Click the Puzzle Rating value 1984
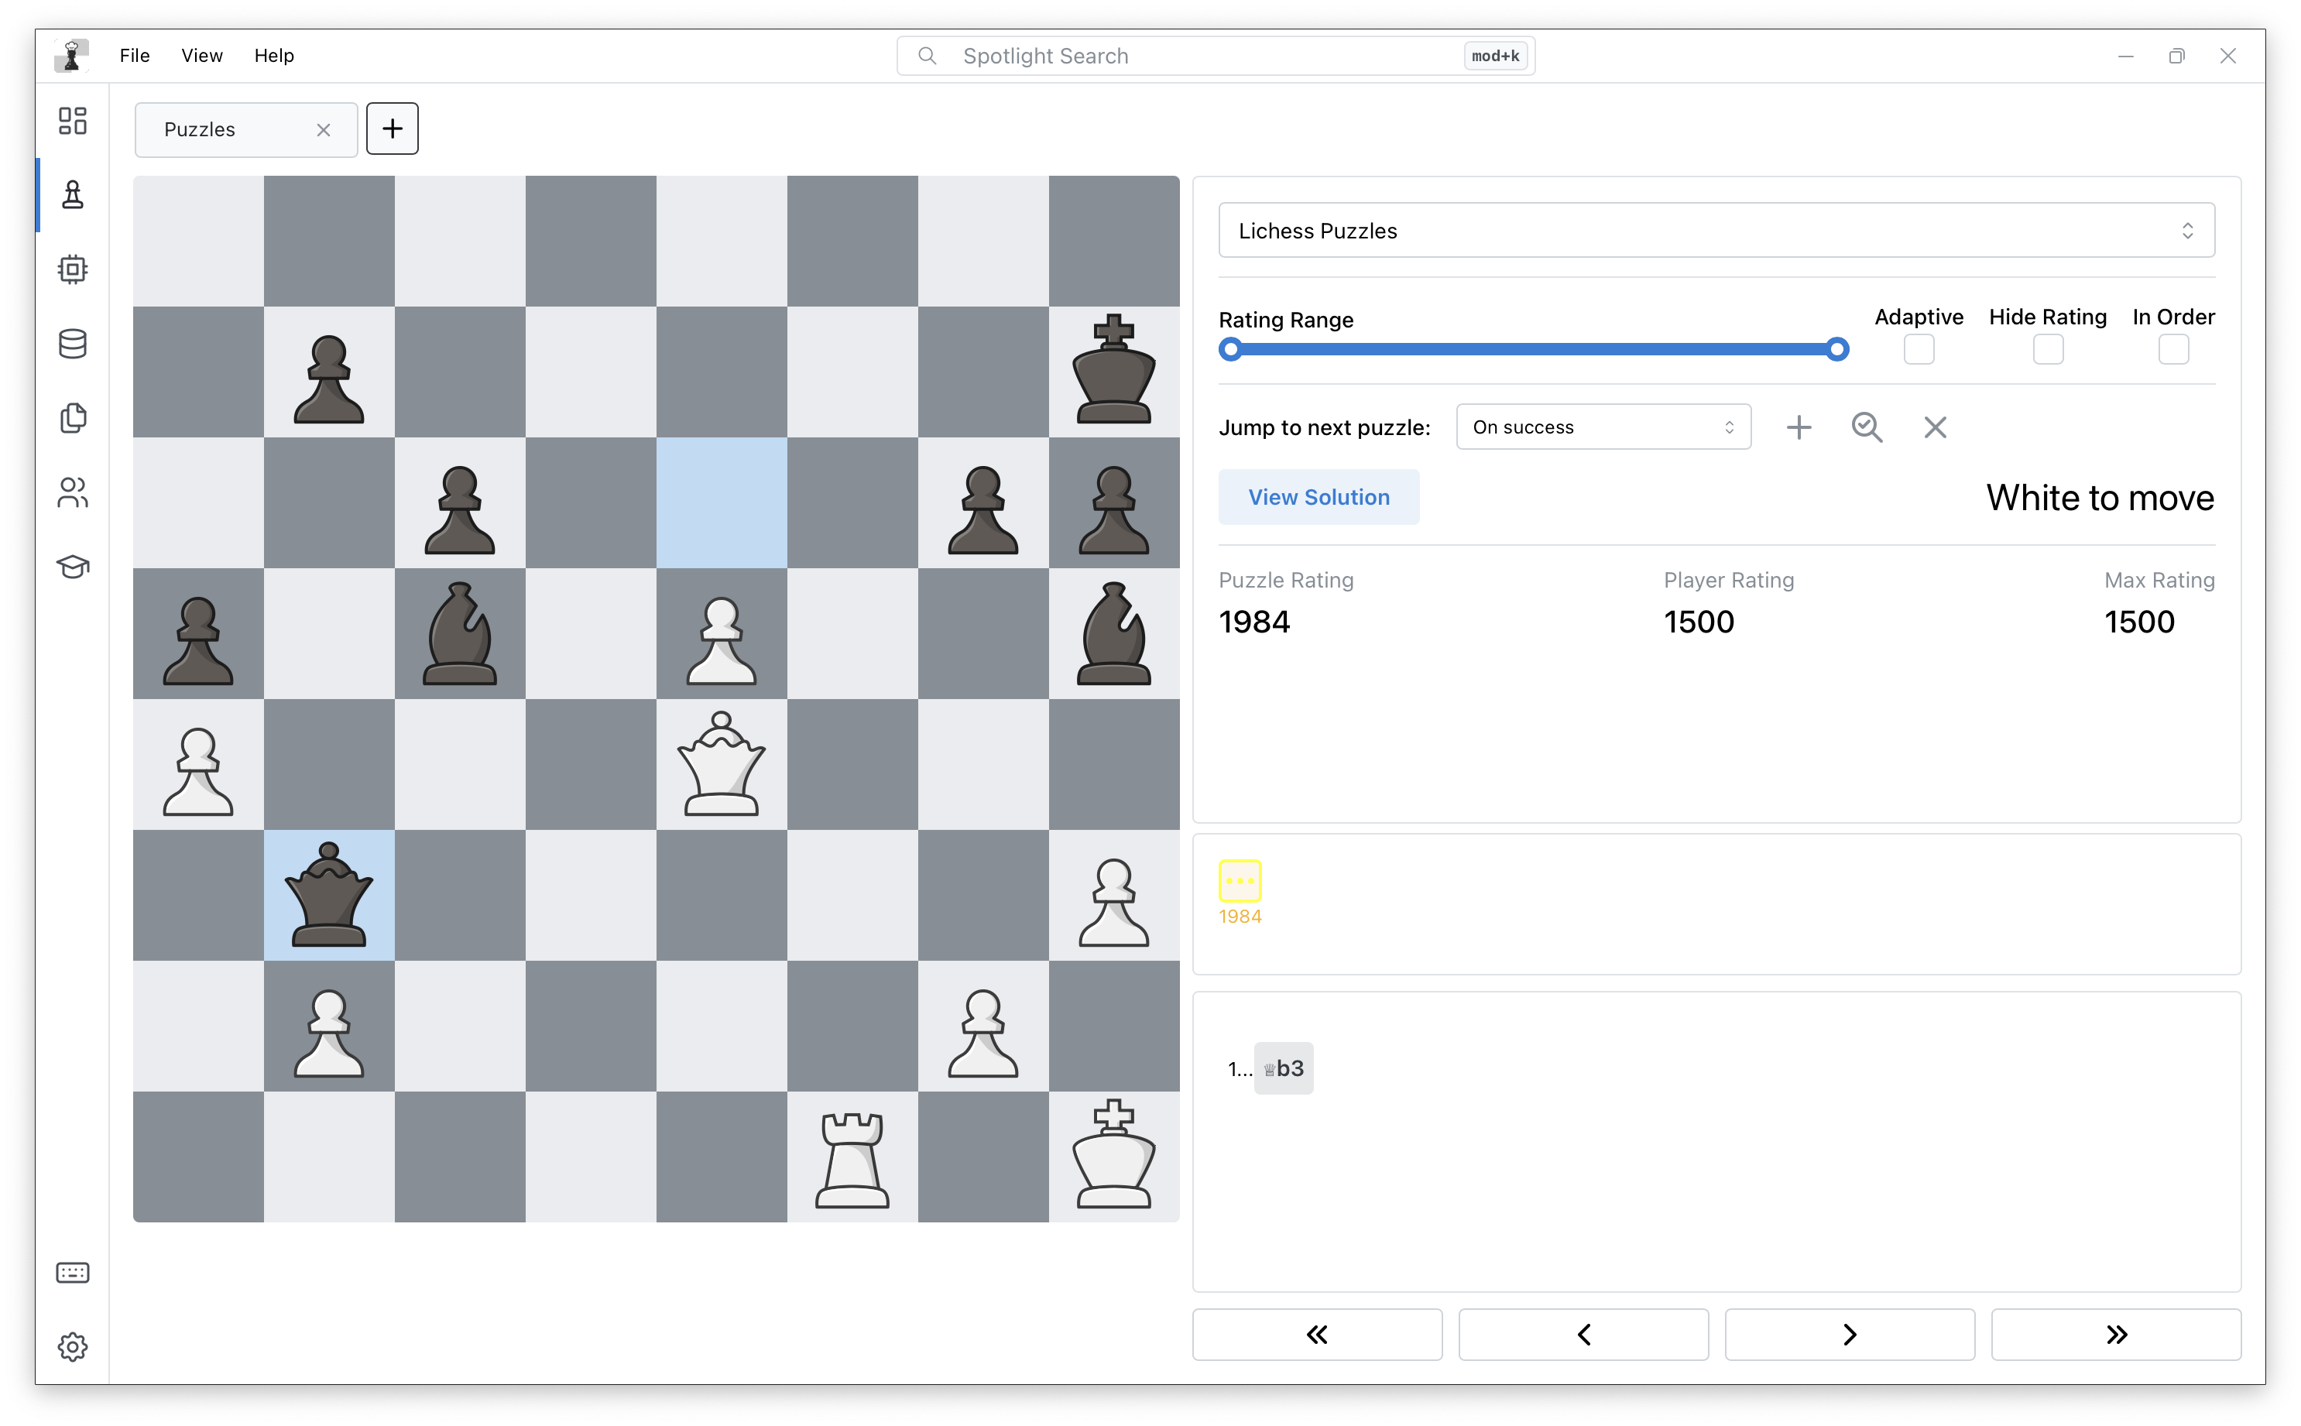This screenshot has height=1426, width=2301. [x=1254, y=622]
